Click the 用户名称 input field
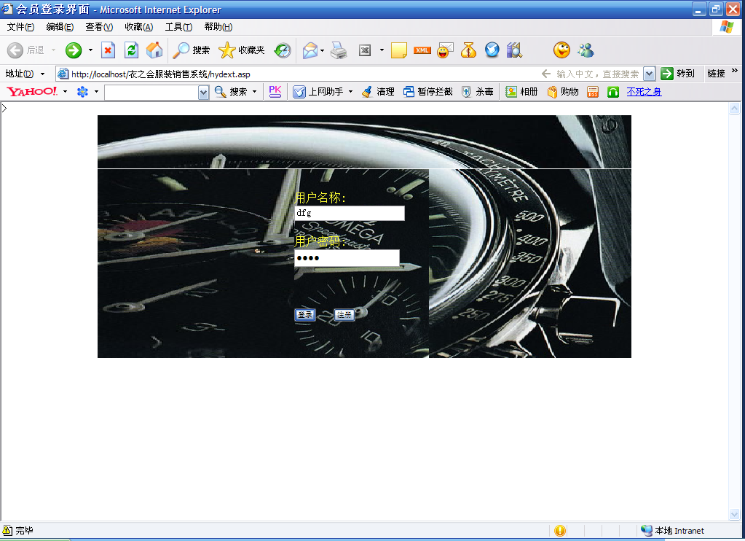 350,213
